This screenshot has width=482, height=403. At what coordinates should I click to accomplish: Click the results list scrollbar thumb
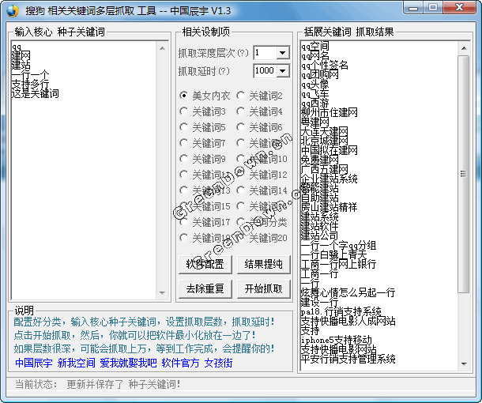(464, 174)
